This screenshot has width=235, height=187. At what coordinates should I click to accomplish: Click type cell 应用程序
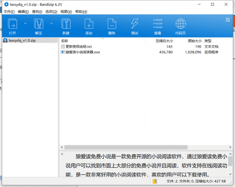pyautogui.click(x=211, y=52)
